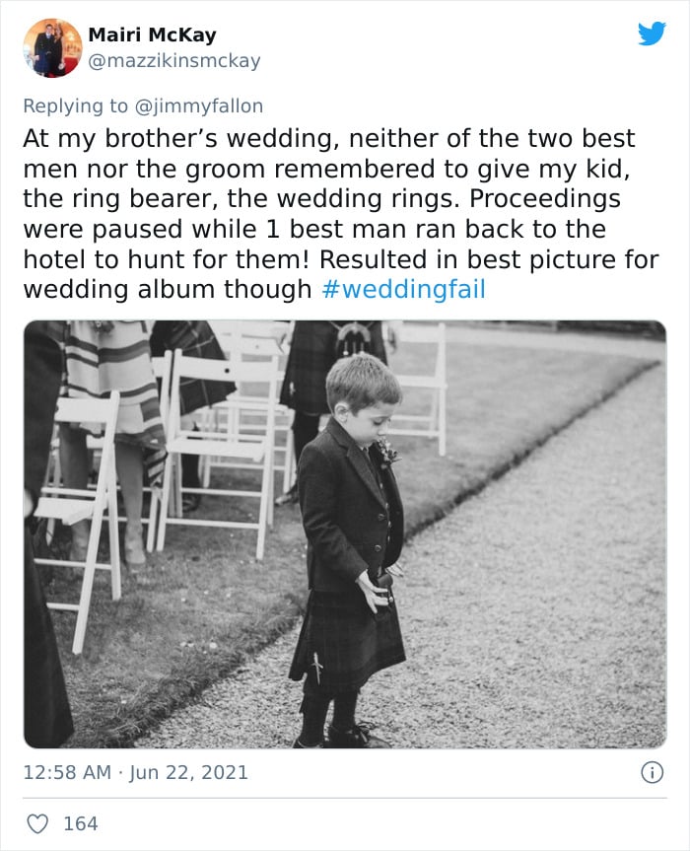Screen dimensions: 690x851
Task: Click the boy's kilt in the photo
Action: [x=345, y=641]
